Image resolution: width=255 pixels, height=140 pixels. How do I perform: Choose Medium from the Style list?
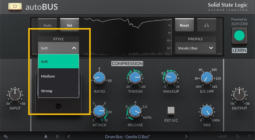pos(59,76)
